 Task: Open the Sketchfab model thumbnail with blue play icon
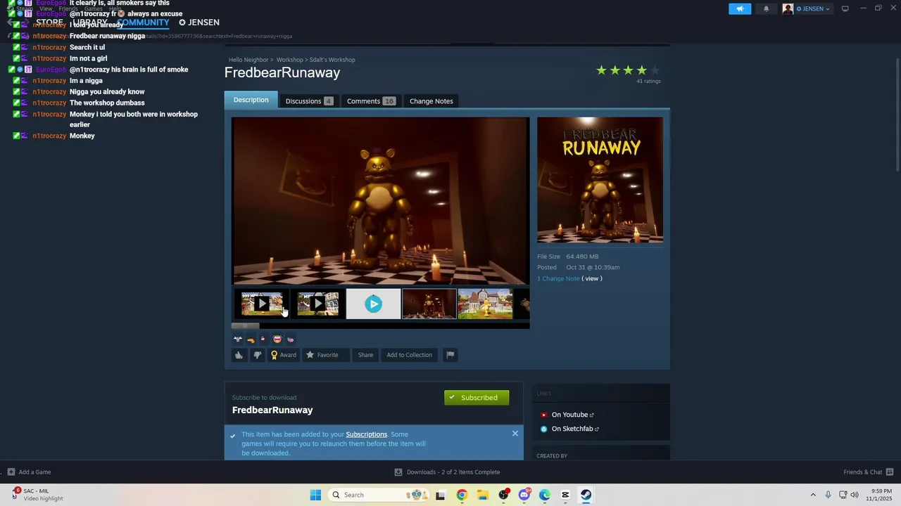click(x=373, y=304)
